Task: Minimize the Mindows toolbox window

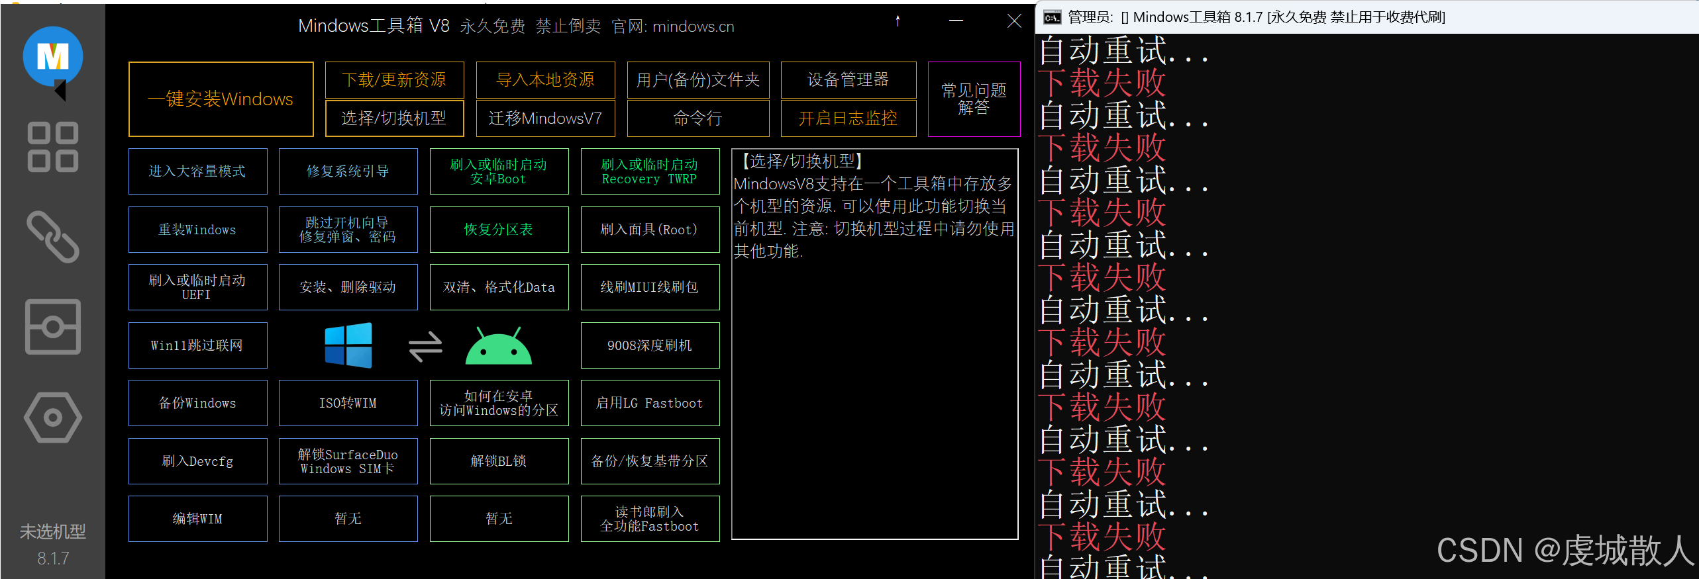Action: click(x=956, y=21)
